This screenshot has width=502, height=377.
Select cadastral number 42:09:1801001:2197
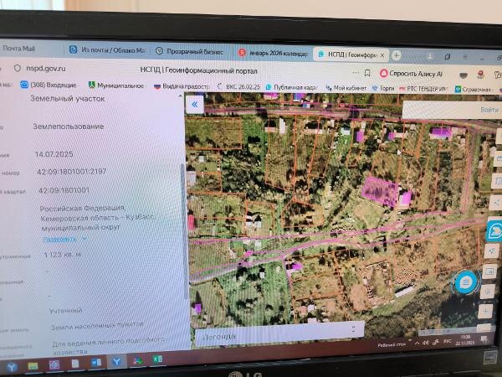click(71, 172)
